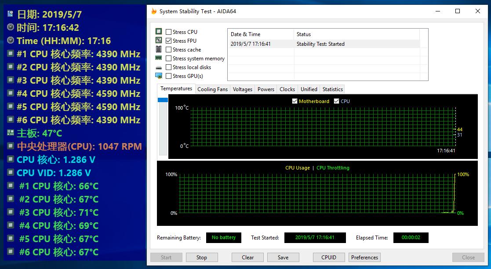Click the FPU percent icon beside Stress FPU
Image resolution: width=491 pixels, height=269 pixels.
pos(159,40)
